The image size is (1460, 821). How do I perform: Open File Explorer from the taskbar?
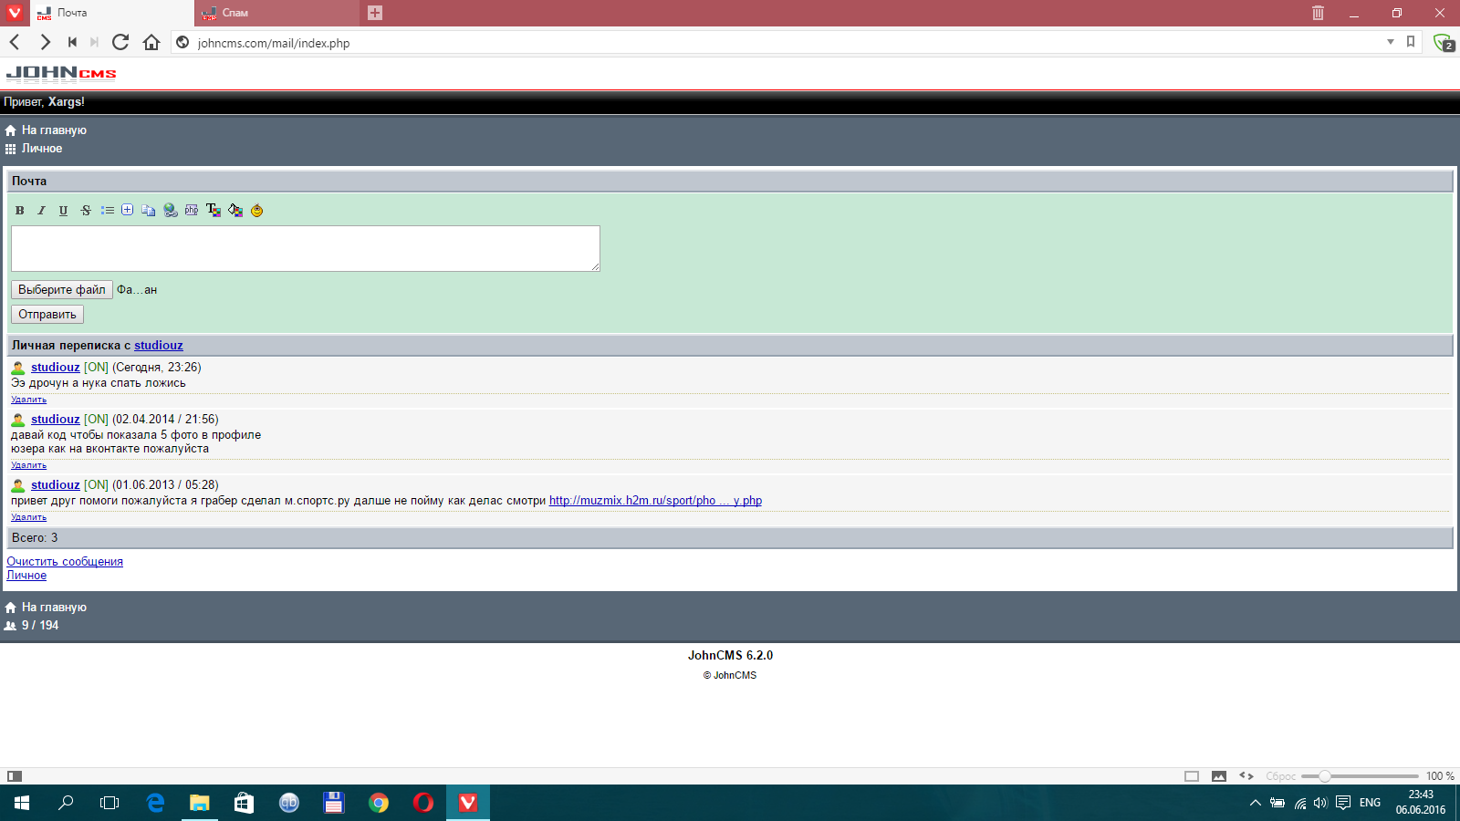click(x=199, y=803)
